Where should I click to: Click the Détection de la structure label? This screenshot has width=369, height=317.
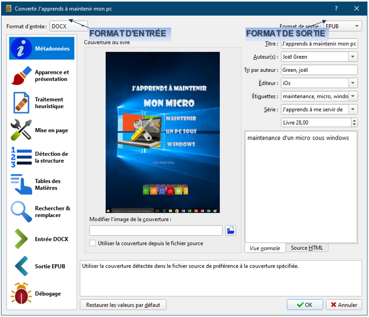(52, 157)
